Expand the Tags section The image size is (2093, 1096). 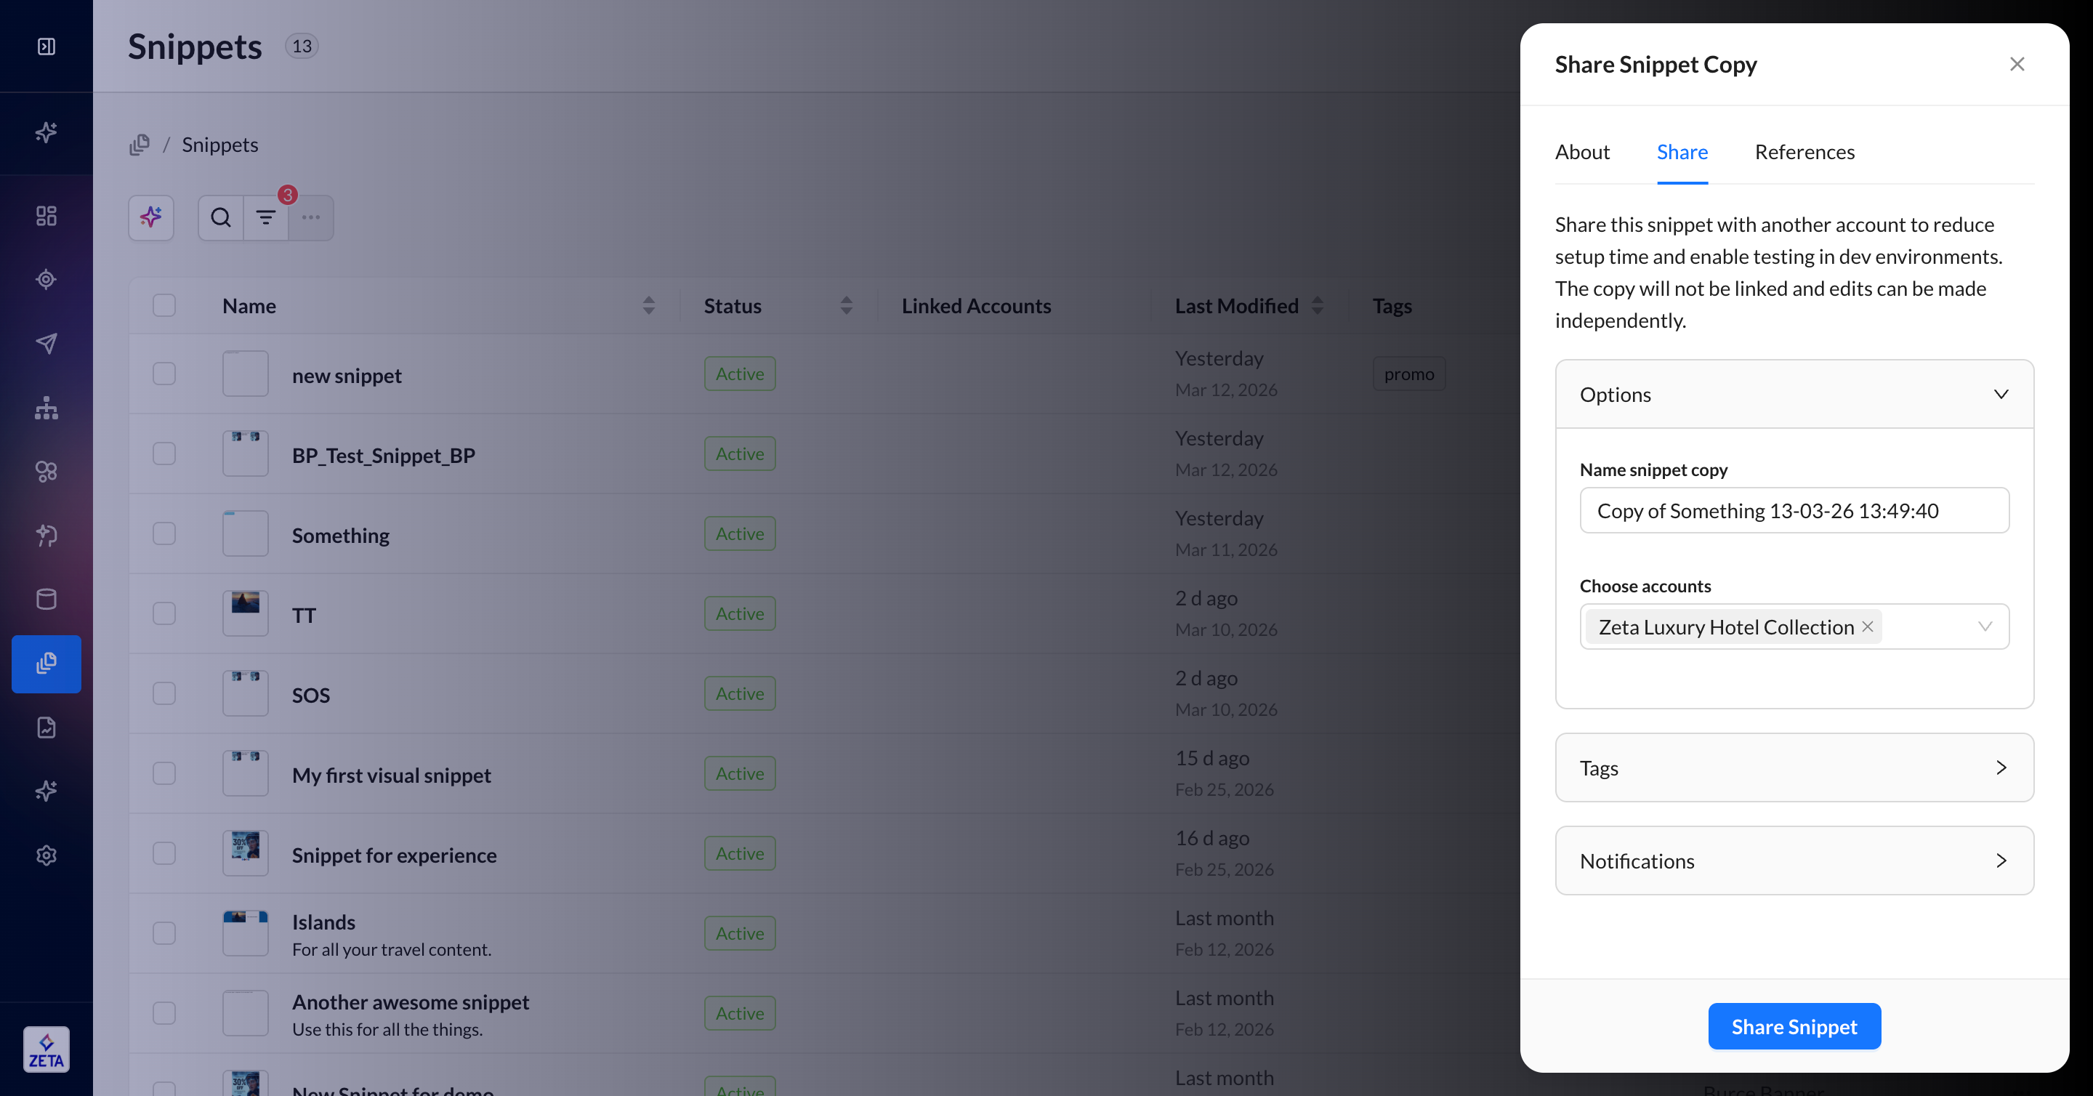click(2001, 767)
